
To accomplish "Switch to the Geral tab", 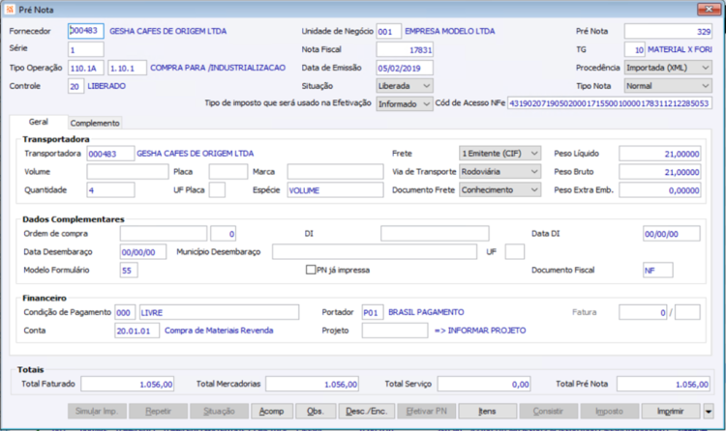I will (x=39, y=122).
